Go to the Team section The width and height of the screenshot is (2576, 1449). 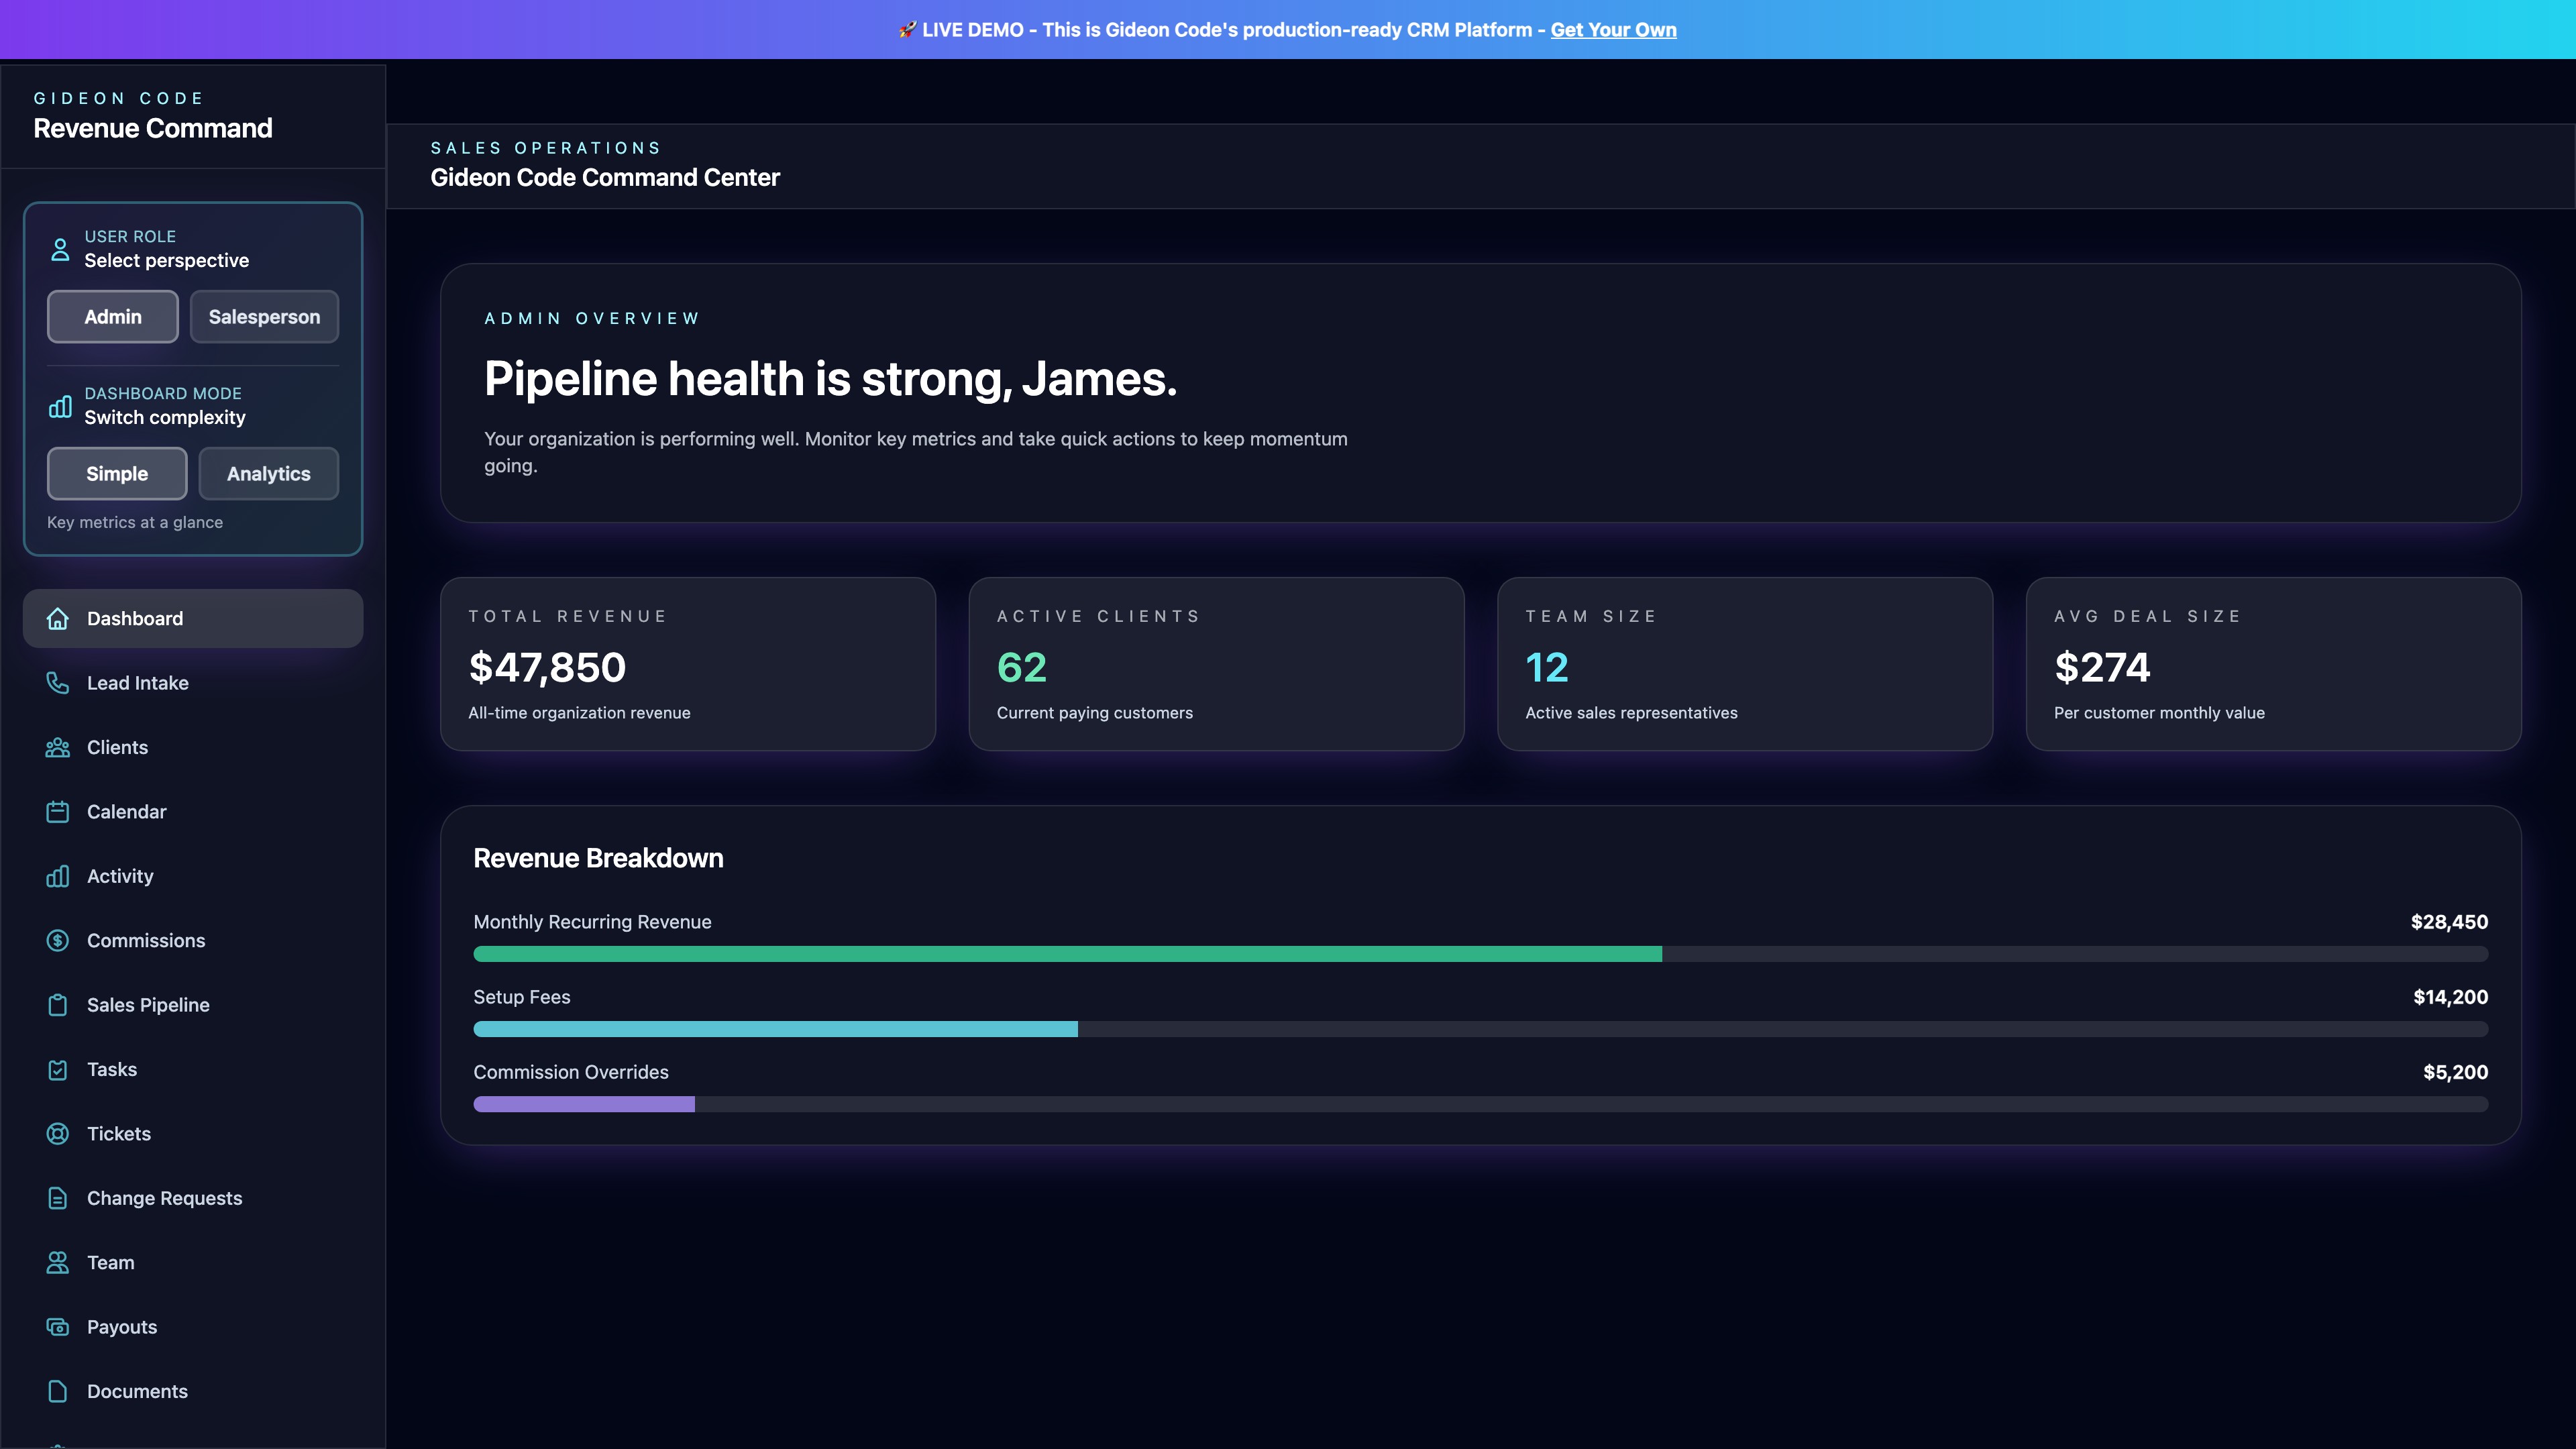click(110, 1263)
